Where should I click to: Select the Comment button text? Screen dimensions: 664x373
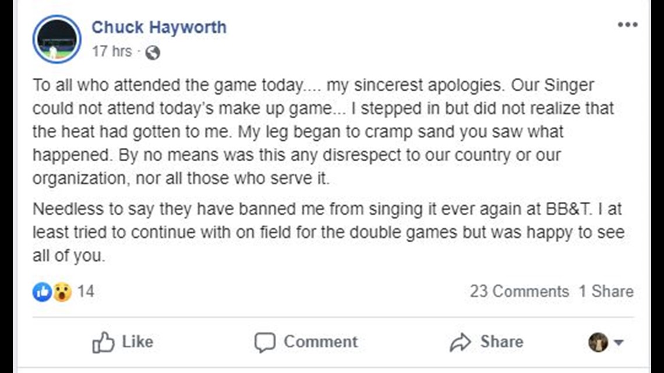(320, 342)
